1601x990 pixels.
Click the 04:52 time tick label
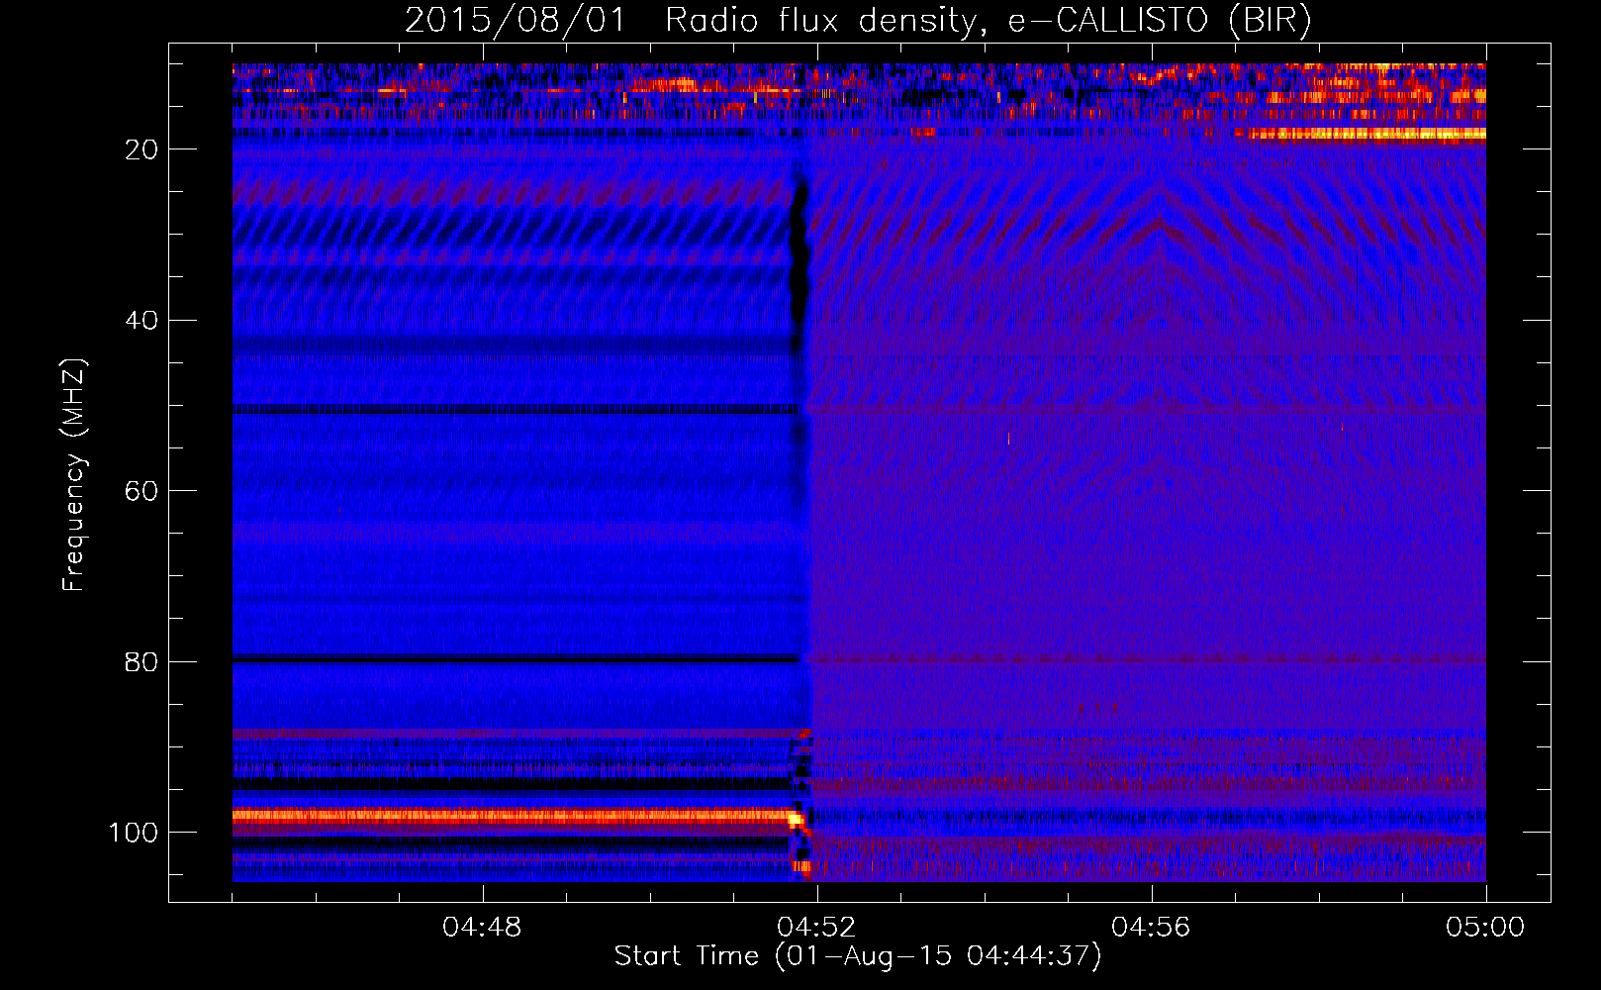point(816,928)
